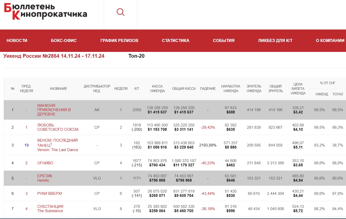The image size is (346, 219).
Task: Click the ОБЩИЙ ЗРИТЕЛЬ column header
Action: click(275, 89)
